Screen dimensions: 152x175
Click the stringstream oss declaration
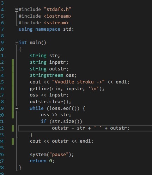(x=53, y=75)
